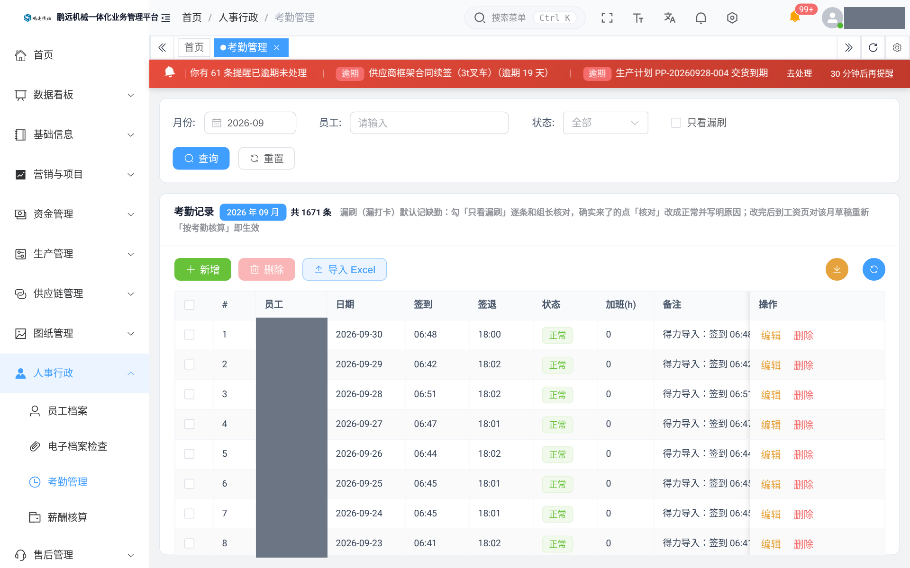Open the 薪酬核算 submenu item
Viewport: 910px width, 568px height.
pyautogui.click(x=74, y=517)
